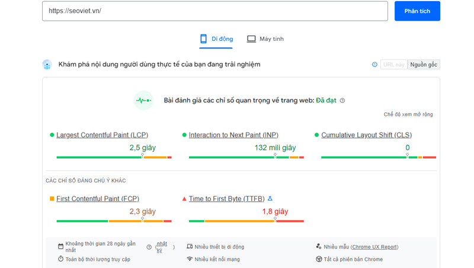Viewport: 474px width, 268px height.
Task: Switch to the Di động tab
Action: point(216,39)
